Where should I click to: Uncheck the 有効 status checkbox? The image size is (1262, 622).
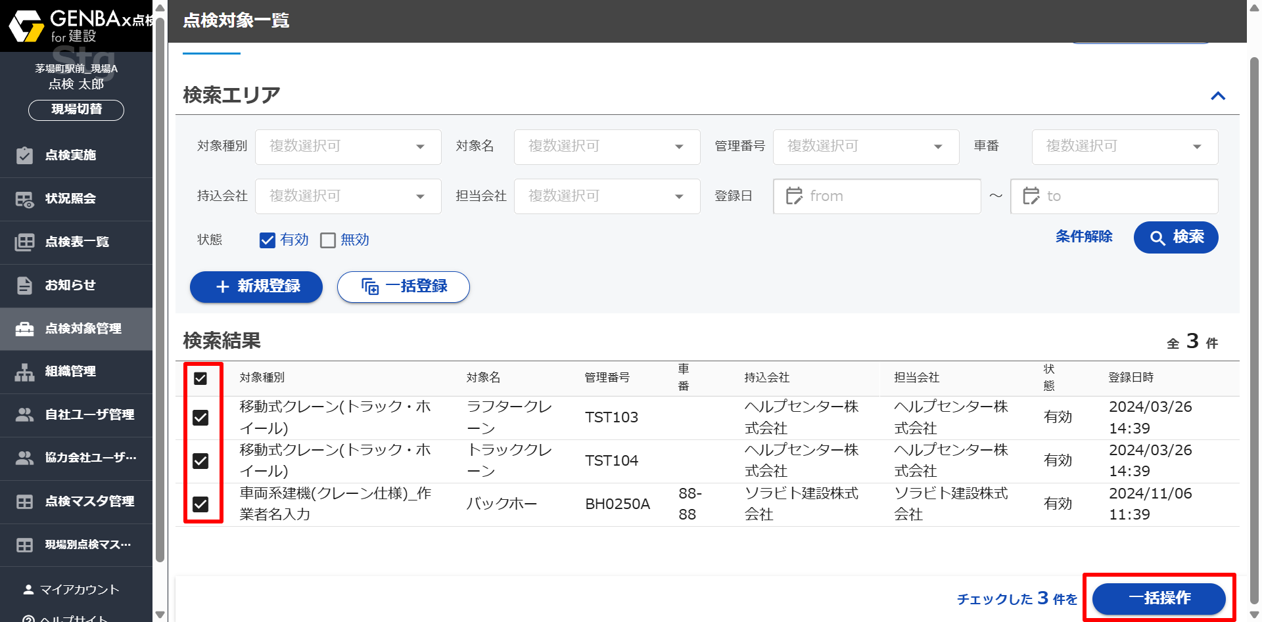coord(267,240)
